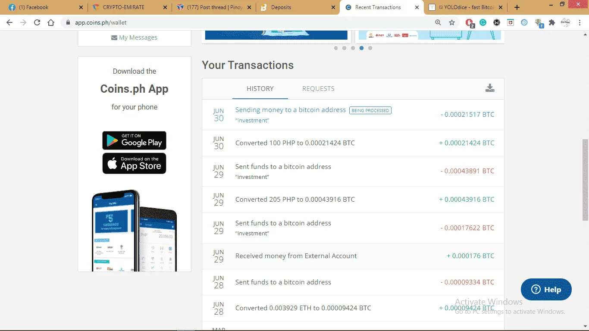Click the BEING PROCESSED status badge

point(370,110)
